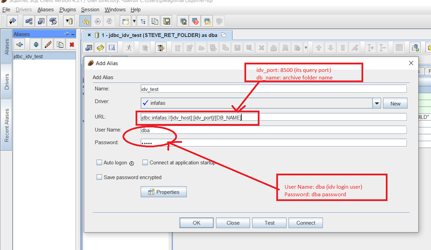This screenshot has width=431, height=250.
Task: Click the tile/tree layout icon in main toolbar
Action: pos(143,21)
